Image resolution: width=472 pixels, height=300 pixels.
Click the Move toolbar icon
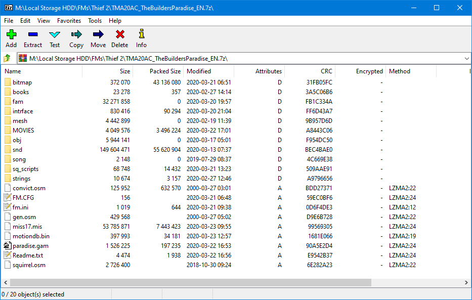(98, 34)
